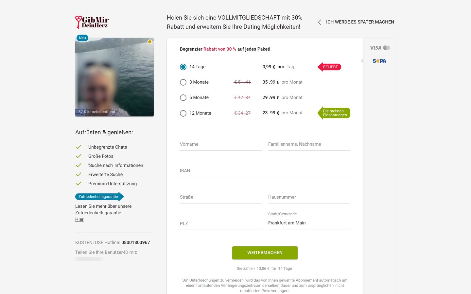Choose the SEPA payment icon
This screenshot has width=471, height=294.
(379, 61)
